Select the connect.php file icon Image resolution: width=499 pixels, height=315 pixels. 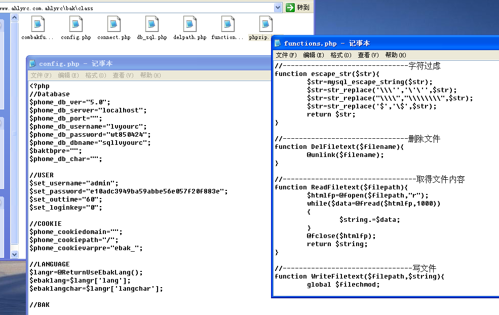click(113, 24)
